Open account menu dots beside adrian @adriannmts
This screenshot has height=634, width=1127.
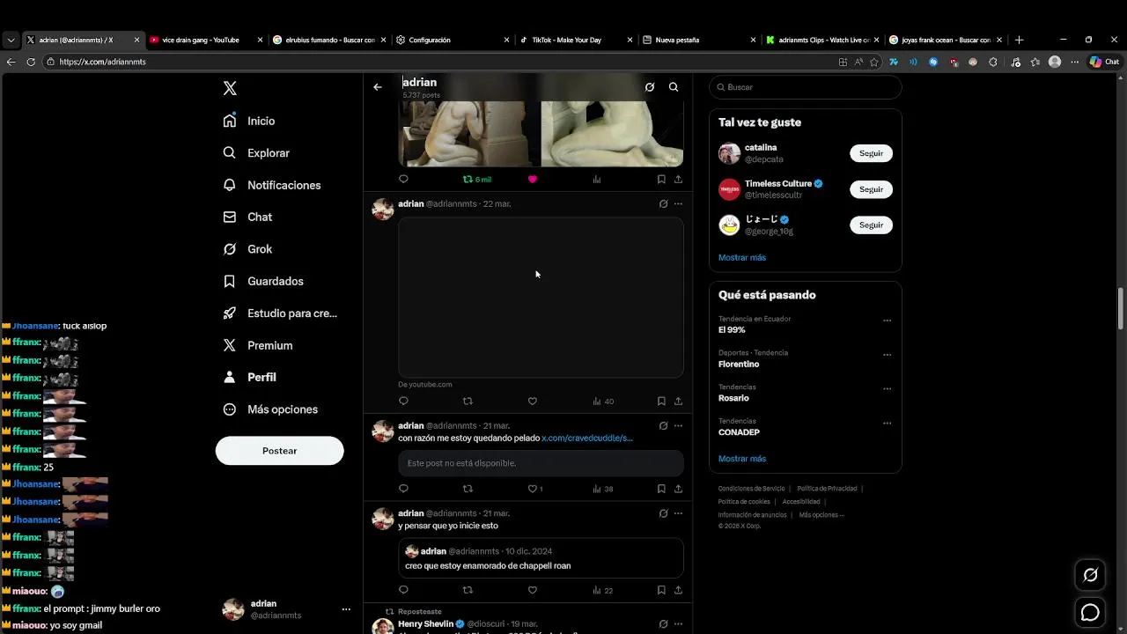tap(346, 609)
